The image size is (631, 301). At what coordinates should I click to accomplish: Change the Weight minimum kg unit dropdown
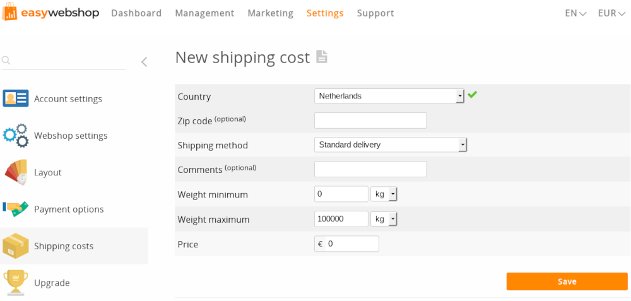click(x=384, y=194)
